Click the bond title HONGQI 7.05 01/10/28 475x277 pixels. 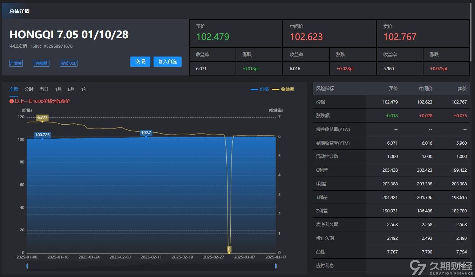pyautogui.click(x=69, y=34)
